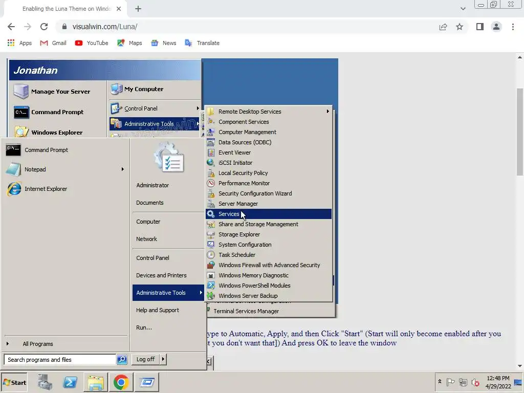
Task: Click the Notepad icon in Start menu
Action: click(13, 169)
